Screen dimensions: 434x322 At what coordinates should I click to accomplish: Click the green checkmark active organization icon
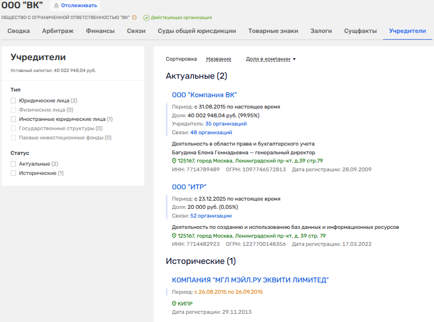point(146,17)
